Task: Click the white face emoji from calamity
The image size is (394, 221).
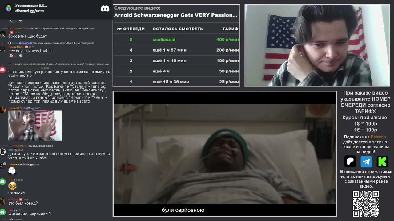Action: (x=12, y=170)
